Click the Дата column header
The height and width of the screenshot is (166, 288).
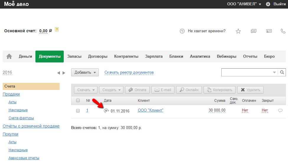point(108,101)
